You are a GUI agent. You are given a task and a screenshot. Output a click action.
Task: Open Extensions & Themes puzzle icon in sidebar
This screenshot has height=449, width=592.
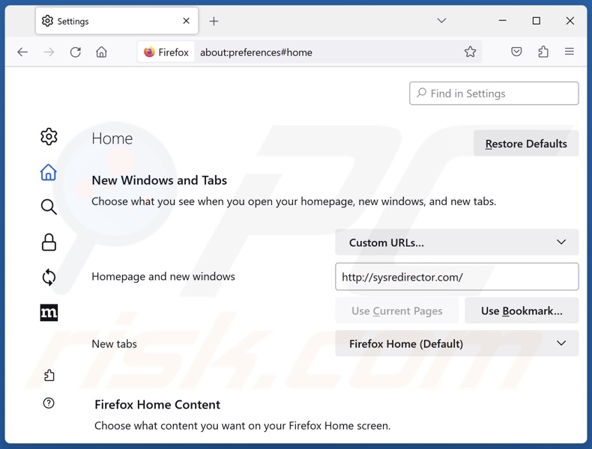49,376
